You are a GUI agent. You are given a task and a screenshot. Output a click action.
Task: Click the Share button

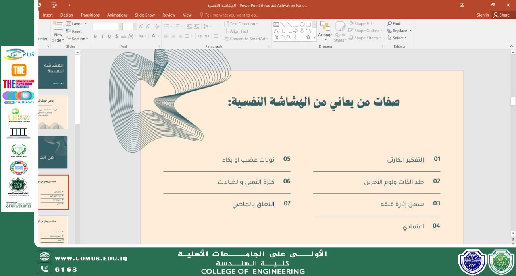tap(501, 15)
